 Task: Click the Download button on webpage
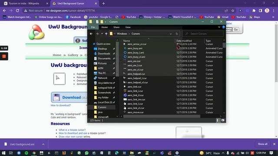[x=69, y=97]
